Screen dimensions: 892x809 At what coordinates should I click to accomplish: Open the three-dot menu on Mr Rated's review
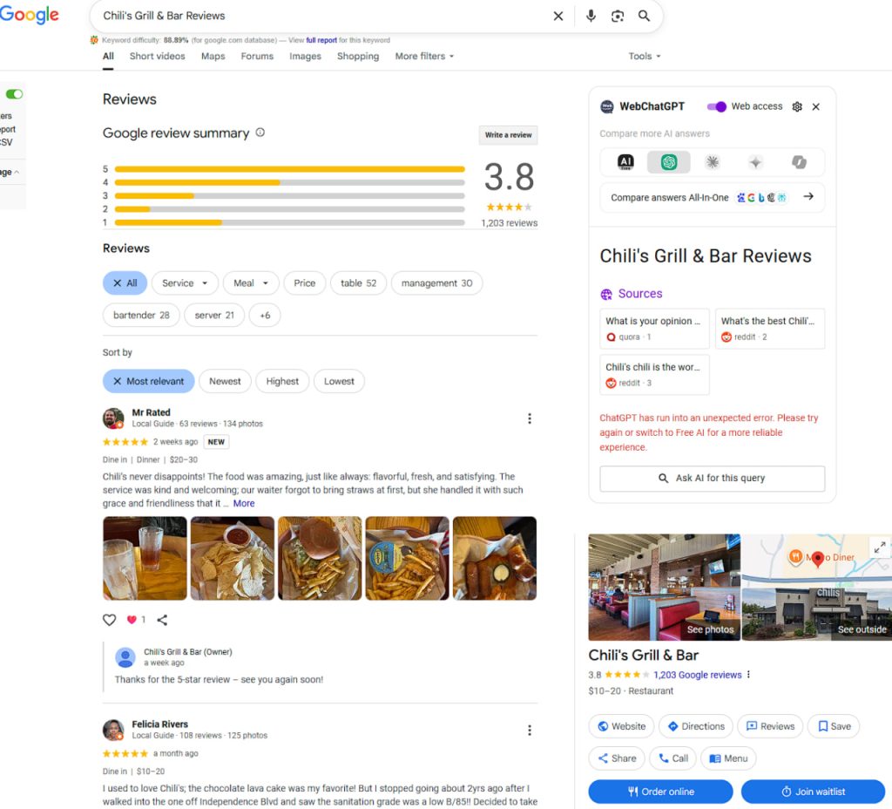[530, 418]
